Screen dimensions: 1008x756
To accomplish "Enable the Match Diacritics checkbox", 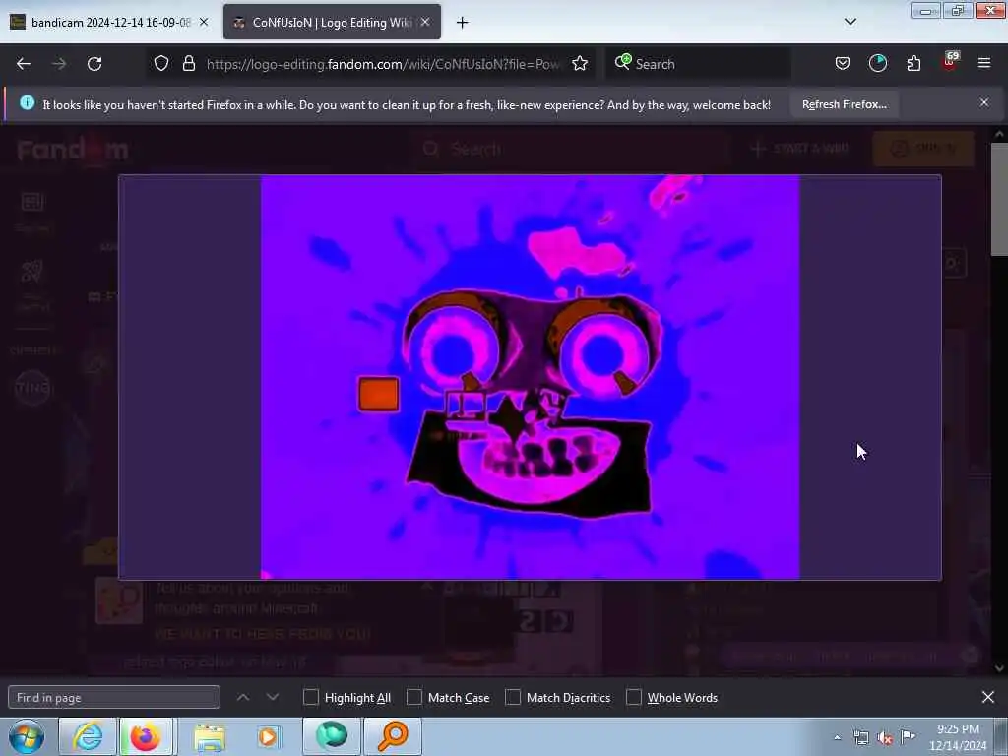I will [512, 697].
